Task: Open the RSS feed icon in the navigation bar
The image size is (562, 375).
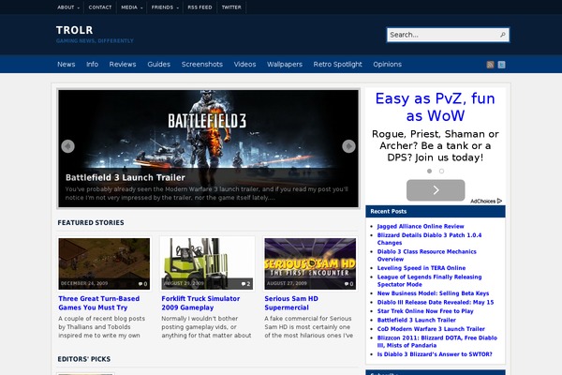Action: 490,65
